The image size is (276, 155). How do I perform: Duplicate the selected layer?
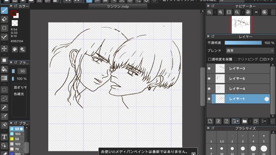pos(256,121)
